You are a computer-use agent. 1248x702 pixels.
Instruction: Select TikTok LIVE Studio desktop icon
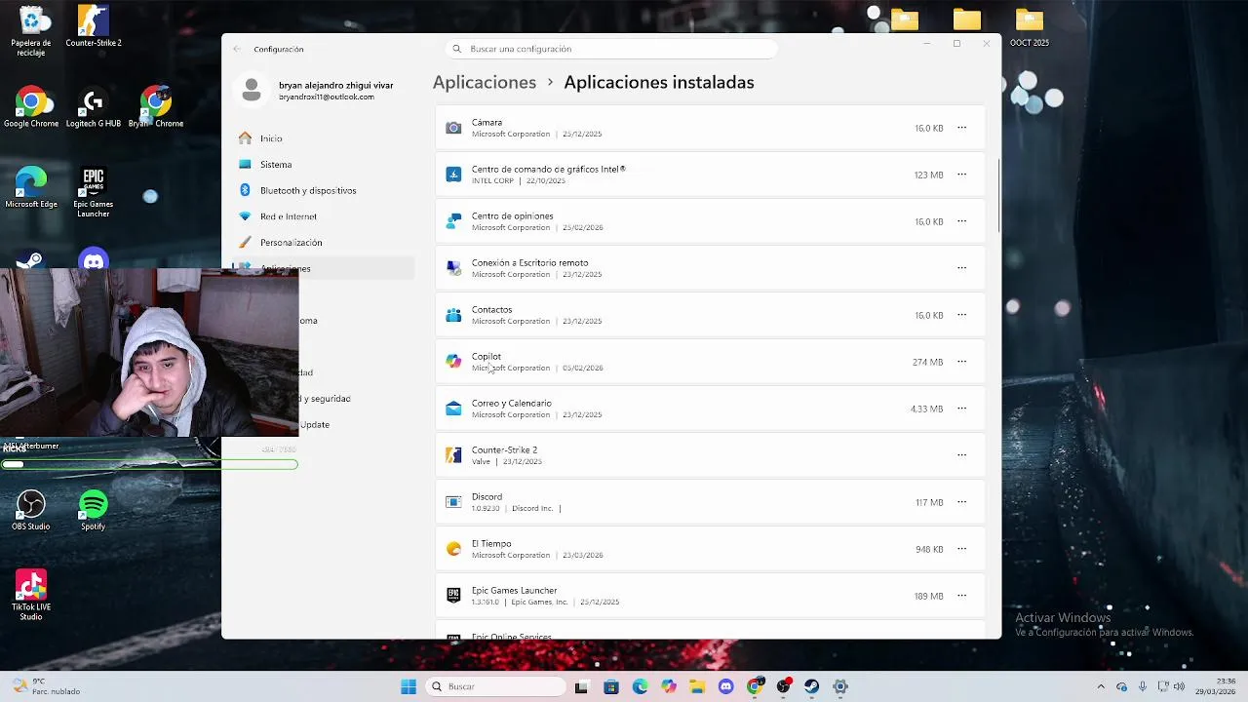click(31, 596)
